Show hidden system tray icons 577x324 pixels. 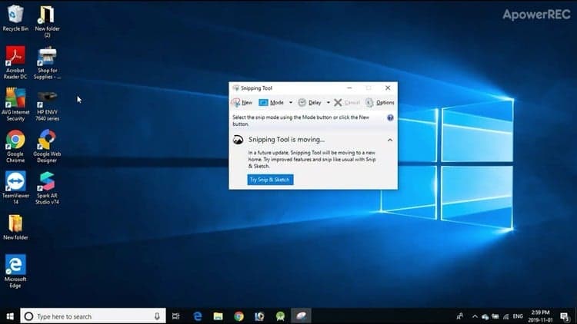(475, 316)
